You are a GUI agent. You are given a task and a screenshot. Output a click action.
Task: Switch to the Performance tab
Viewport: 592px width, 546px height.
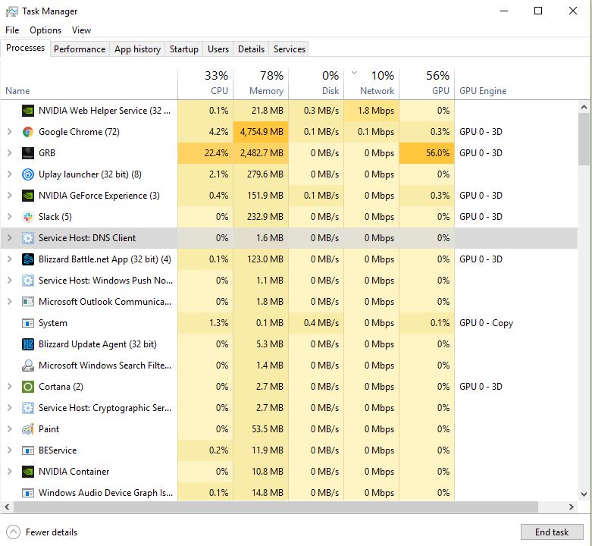80,49
